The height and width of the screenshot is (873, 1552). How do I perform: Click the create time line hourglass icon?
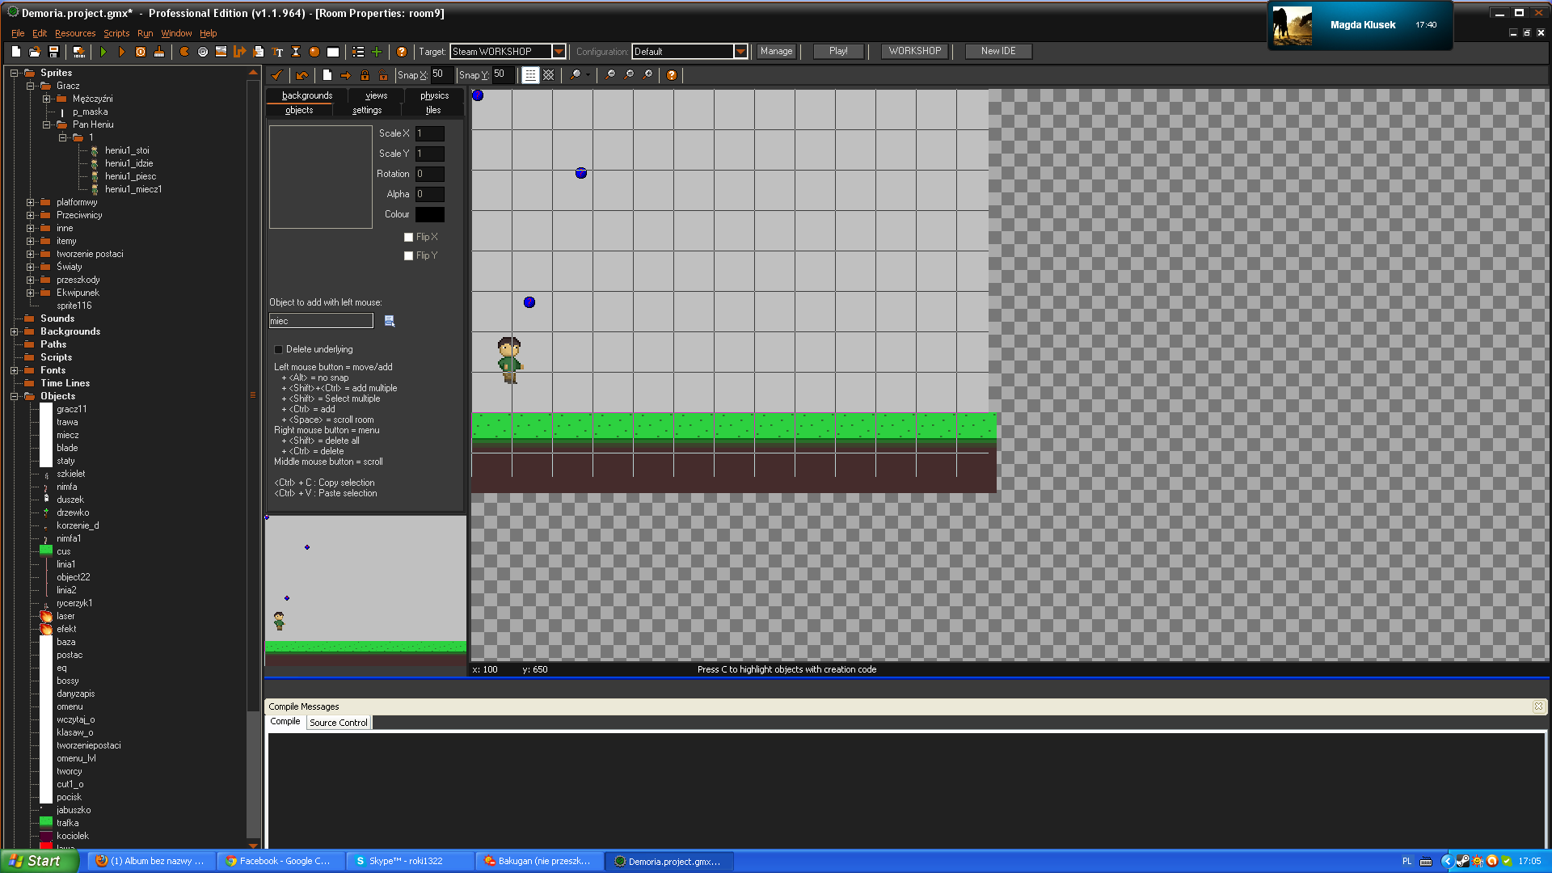pos(296,52)
